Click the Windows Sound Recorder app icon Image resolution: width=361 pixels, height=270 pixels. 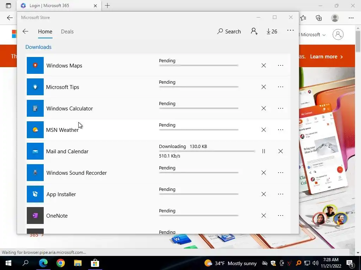[x=35, y=173]
